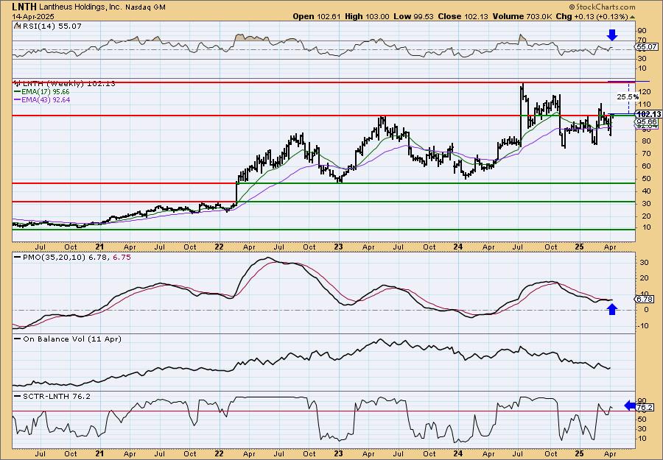
Task: Click the Low 99.53 value
Action: pyautogui.click(x=412, y=16)
